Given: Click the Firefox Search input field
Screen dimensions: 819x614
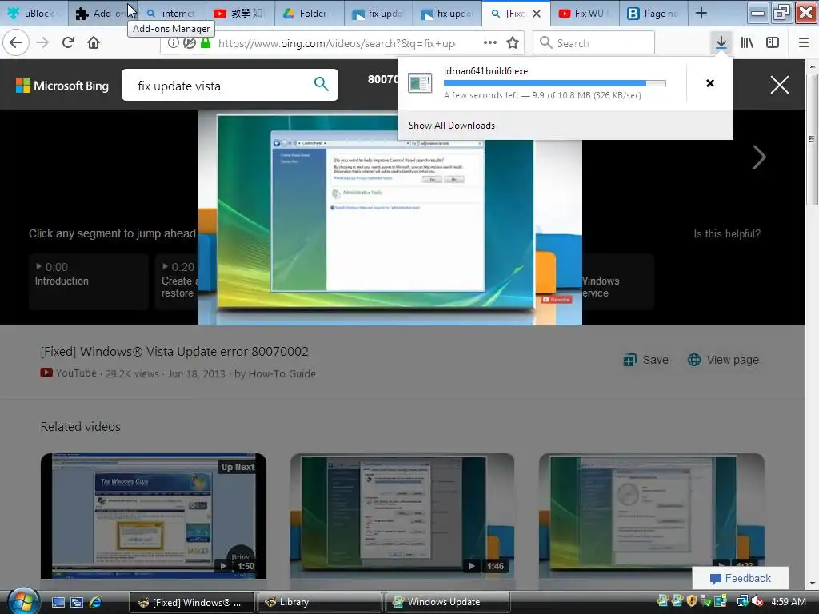Looking at the screenshot, I should pos(594,43).
